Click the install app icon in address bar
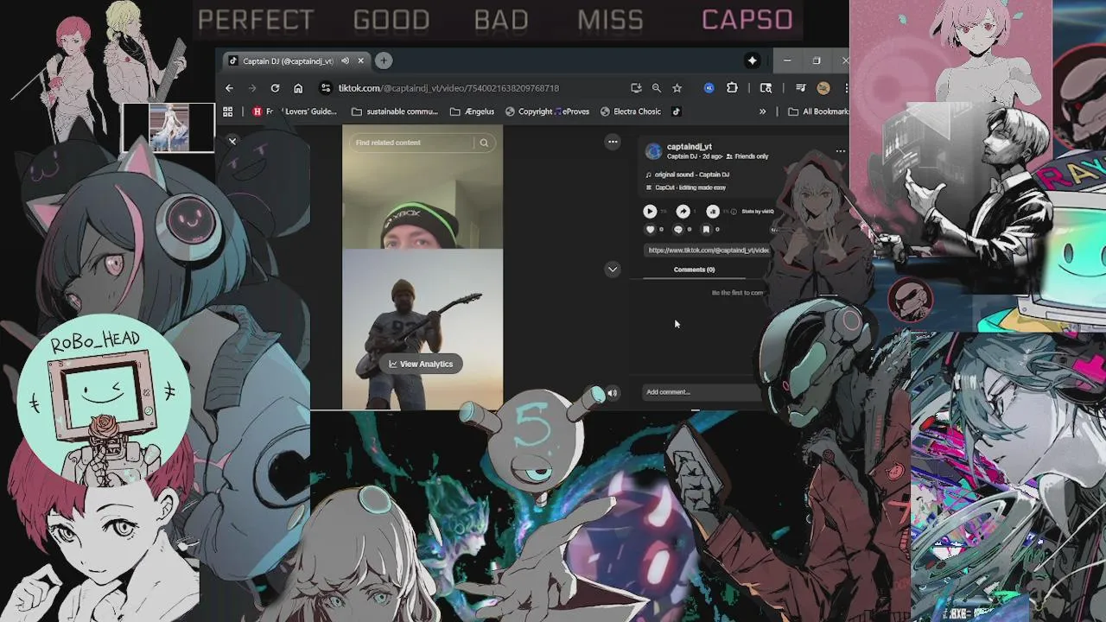Screen dimensions: 1106x622 [636, 88]
